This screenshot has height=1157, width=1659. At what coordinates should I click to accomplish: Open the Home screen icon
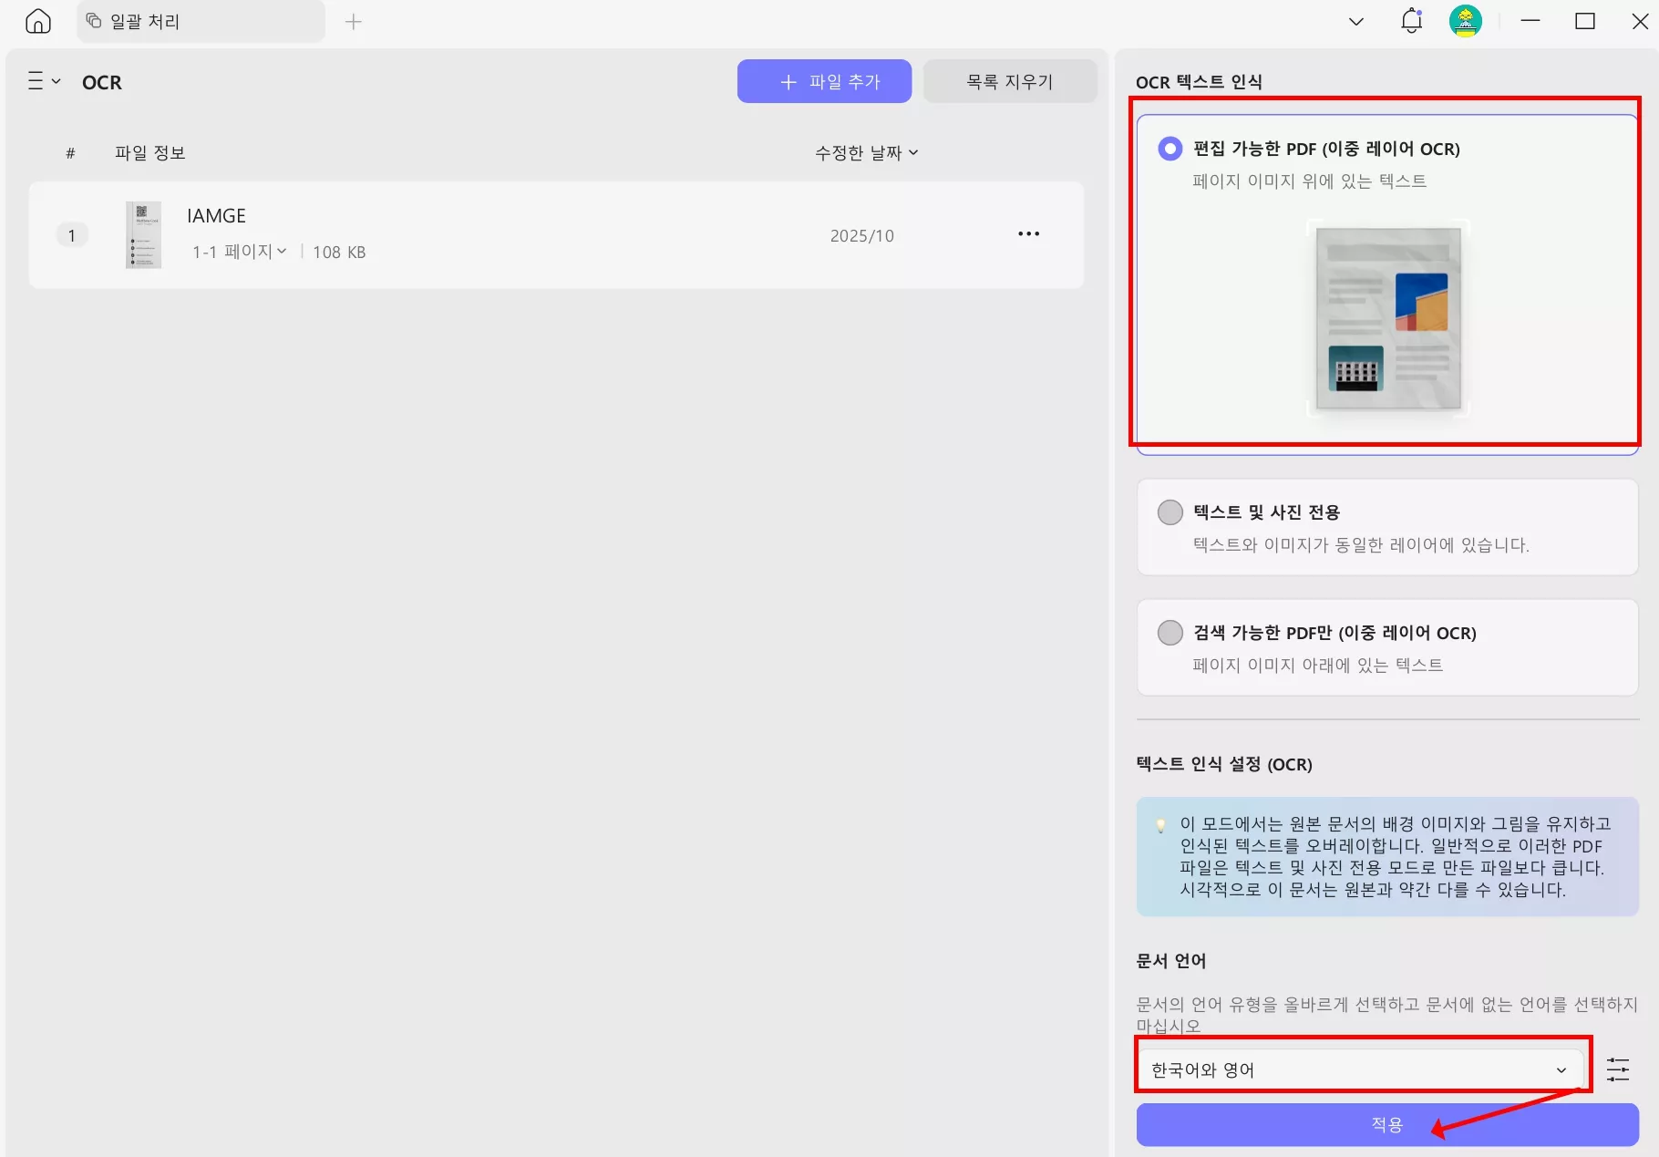point(37,21)
